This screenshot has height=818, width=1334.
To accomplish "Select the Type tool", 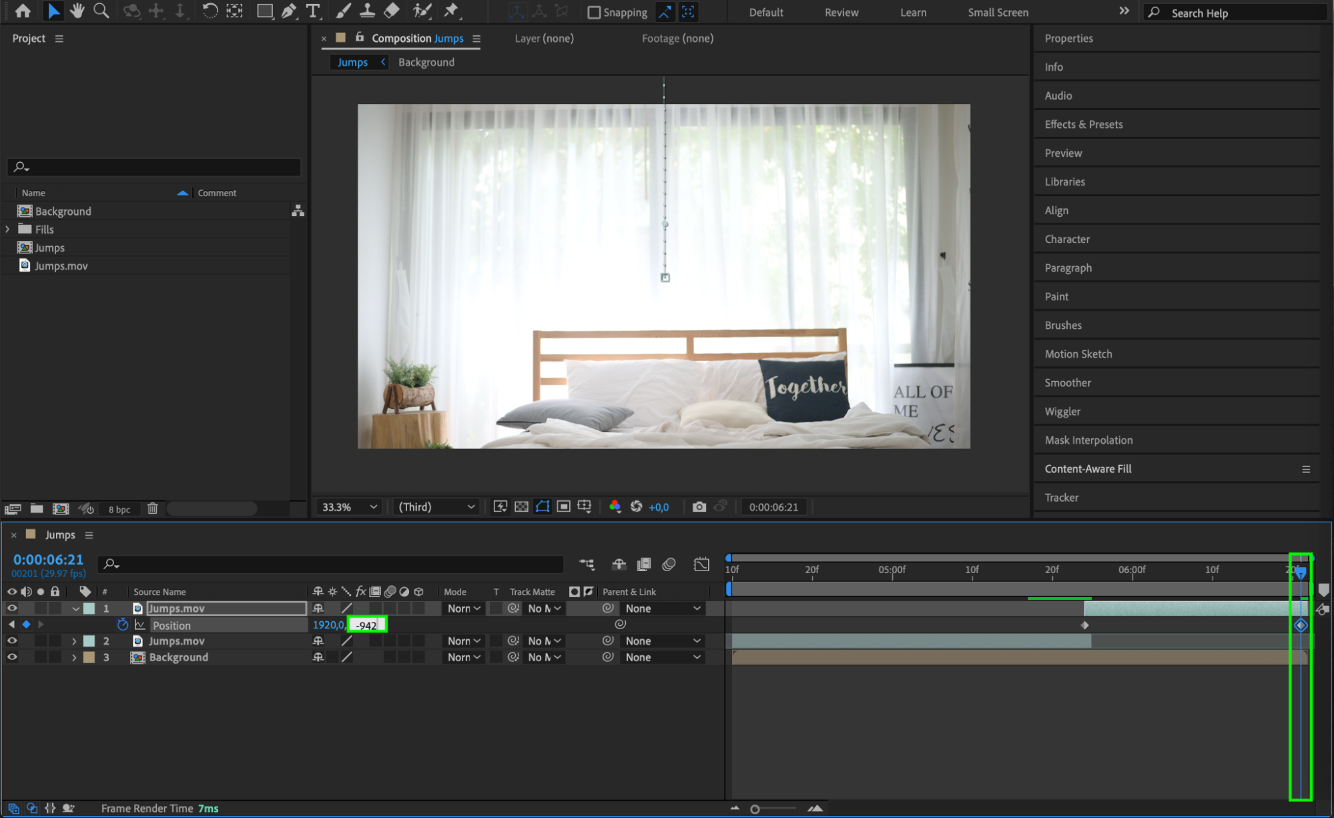I will point(312,11).
